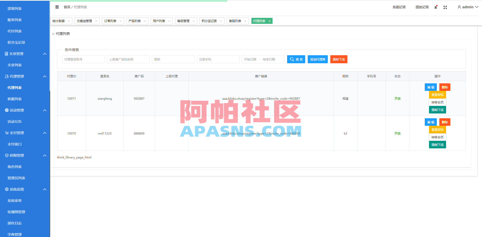Close the 产品列表 tab
Image resolution: width=482 pixels, height=237 pixels.
(x=145, y=21)
